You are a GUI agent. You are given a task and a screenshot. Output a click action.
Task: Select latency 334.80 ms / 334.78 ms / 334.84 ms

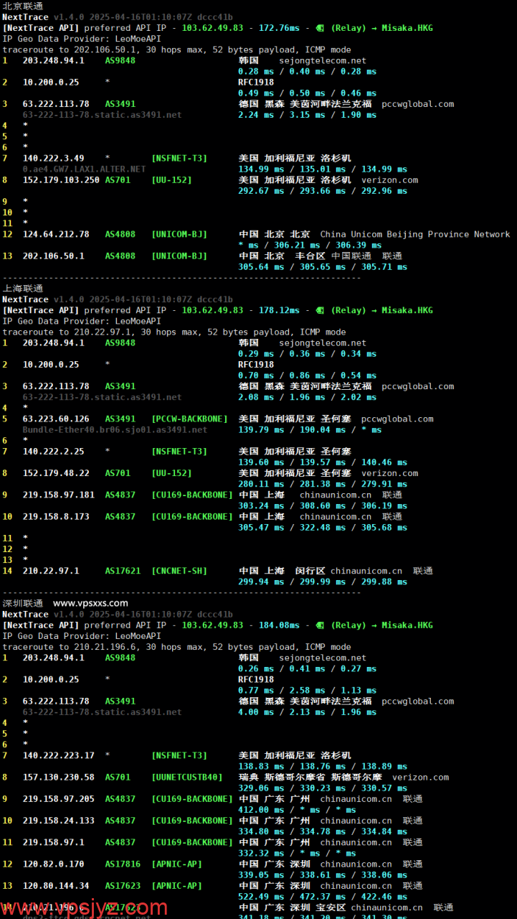pos(323,831)
